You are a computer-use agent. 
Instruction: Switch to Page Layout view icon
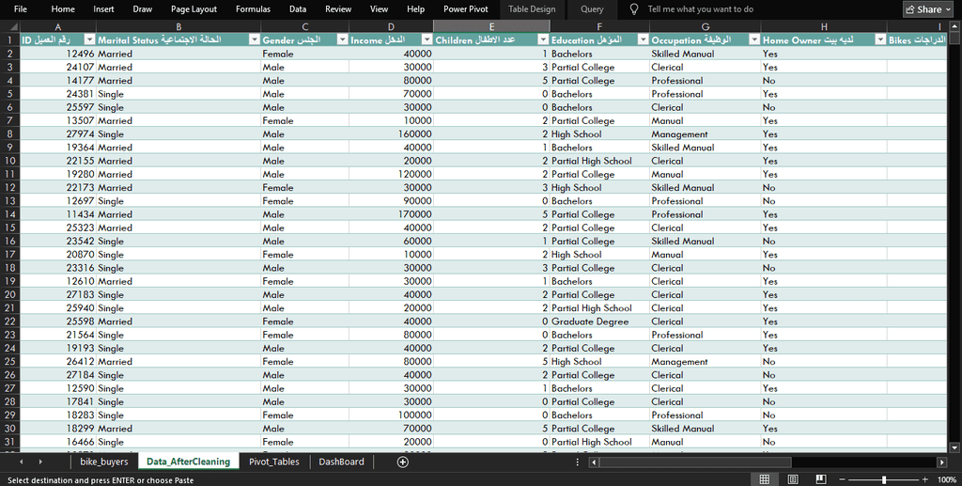[x=793, y=479]
